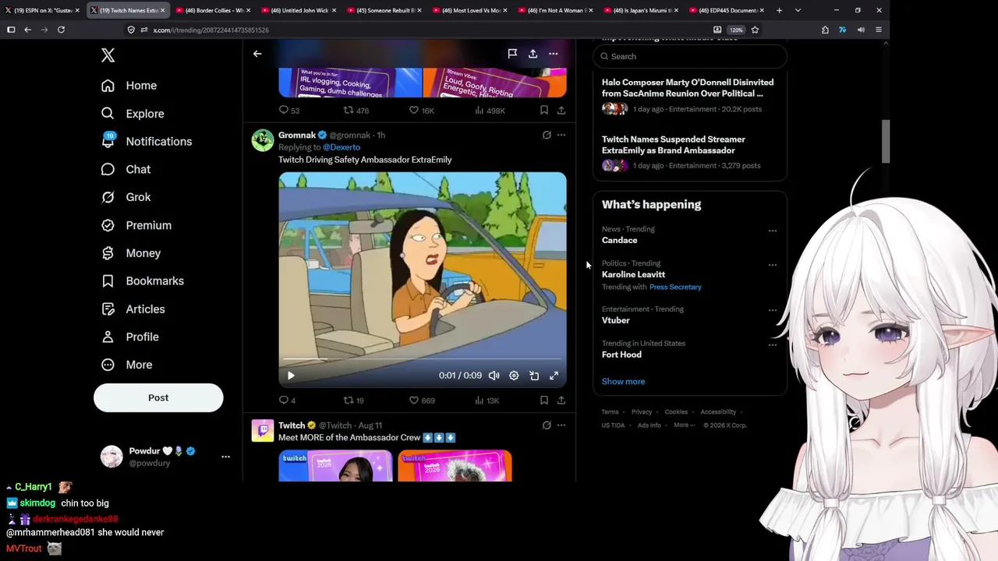Screen dimensions: 998x561
Task: Switch to the Border Collies YouTube tab
Action: pyautogui.click(x=214, y=10)
